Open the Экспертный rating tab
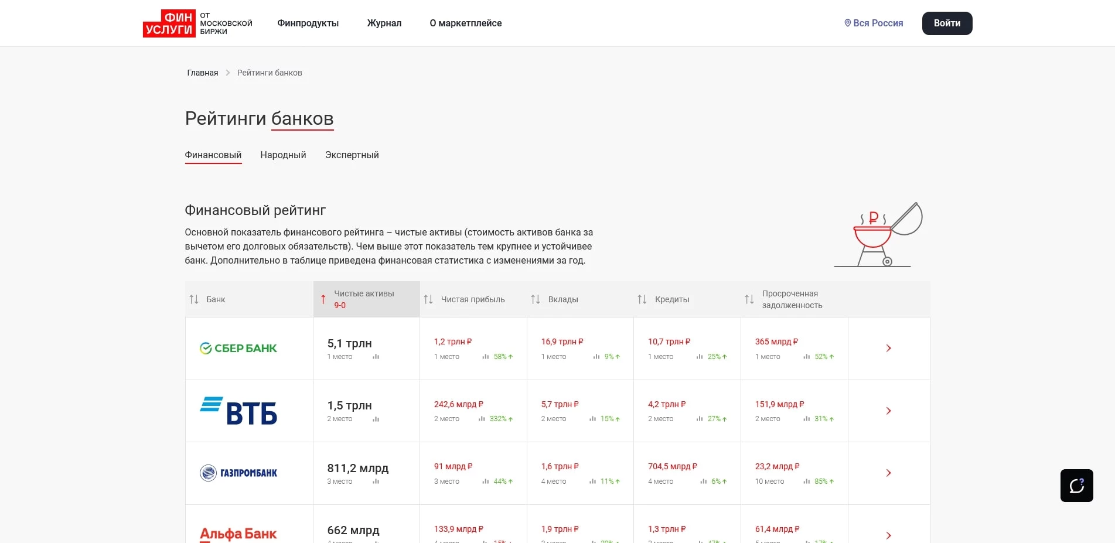The height and width of the screenshot is (543, 1115). tap(352, 155)
